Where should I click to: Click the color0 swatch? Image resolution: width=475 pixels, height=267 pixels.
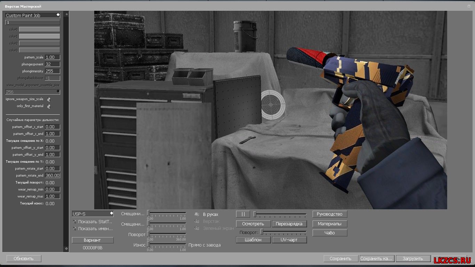[39, 30]
